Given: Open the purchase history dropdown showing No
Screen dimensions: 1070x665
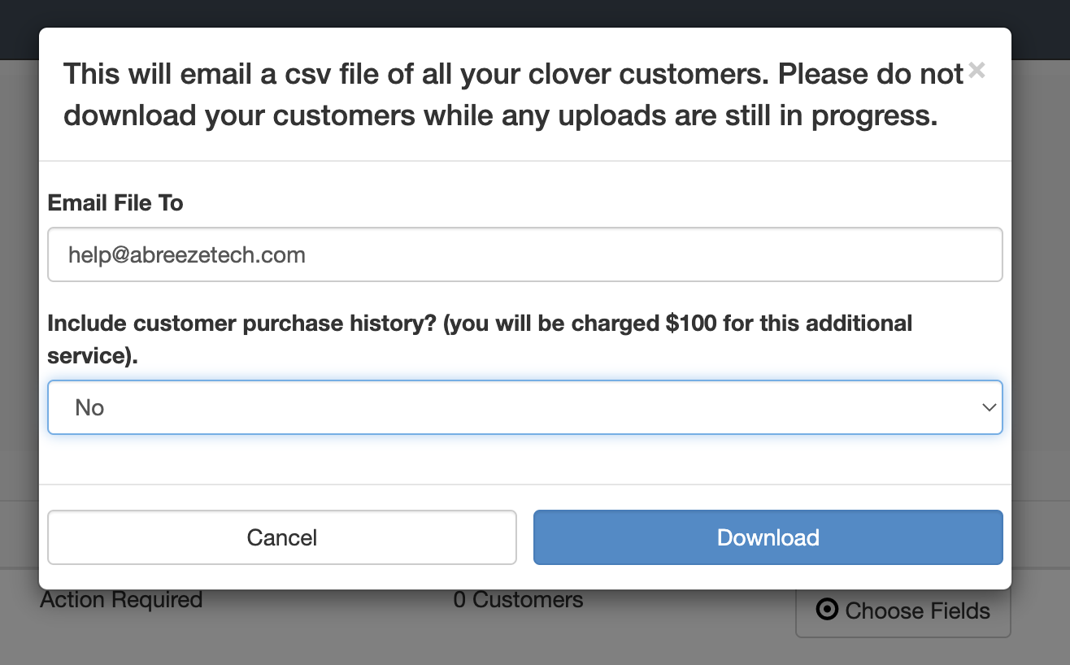Looking at the screenshot, I should click(x=524, y=407).
